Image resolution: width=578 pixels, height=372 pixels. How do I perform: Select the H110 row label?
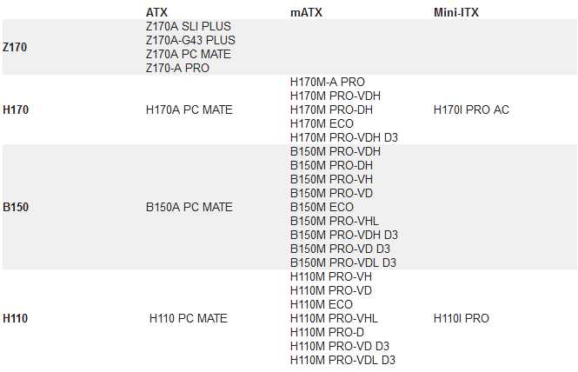[x=15, y=318]
